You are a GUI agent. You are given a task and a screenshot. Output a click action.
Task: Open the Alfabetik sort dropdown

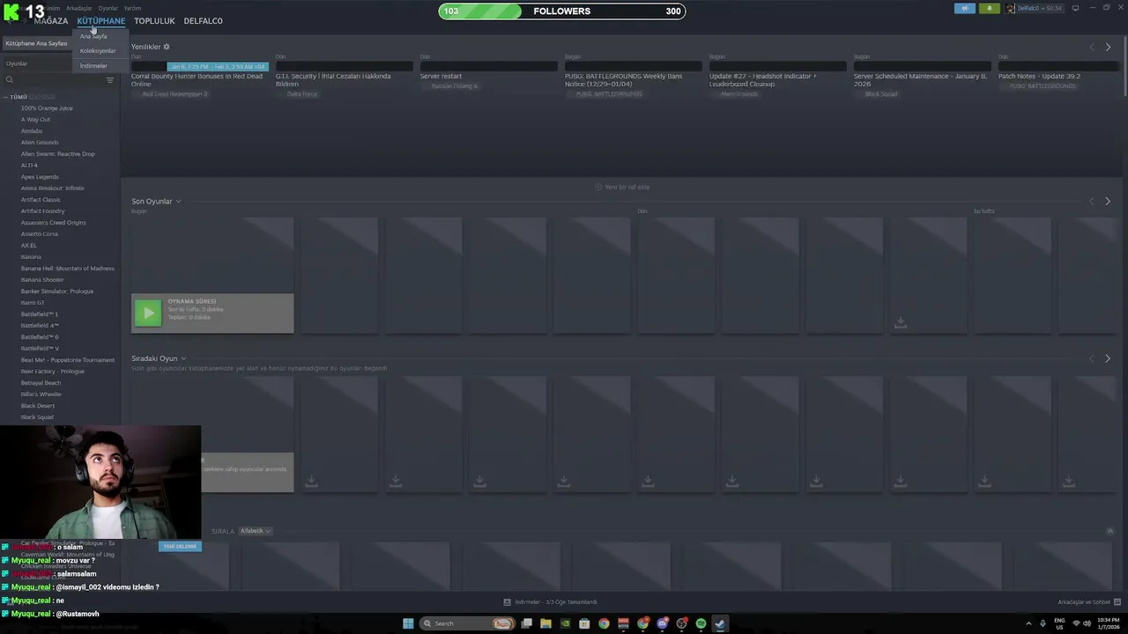pos(255,531)
